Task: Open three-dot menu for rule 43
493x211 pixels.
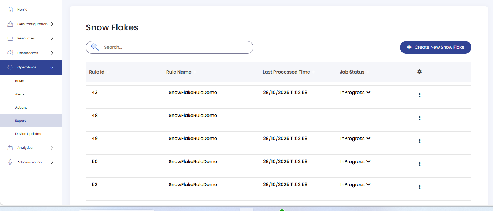Action: [x=420, y=95]
